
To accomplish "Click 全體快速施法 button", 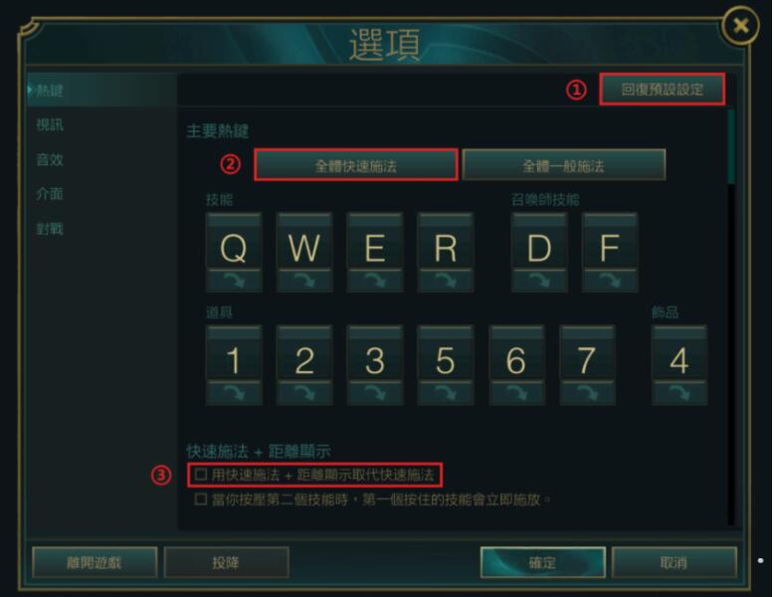I will 356,165.
